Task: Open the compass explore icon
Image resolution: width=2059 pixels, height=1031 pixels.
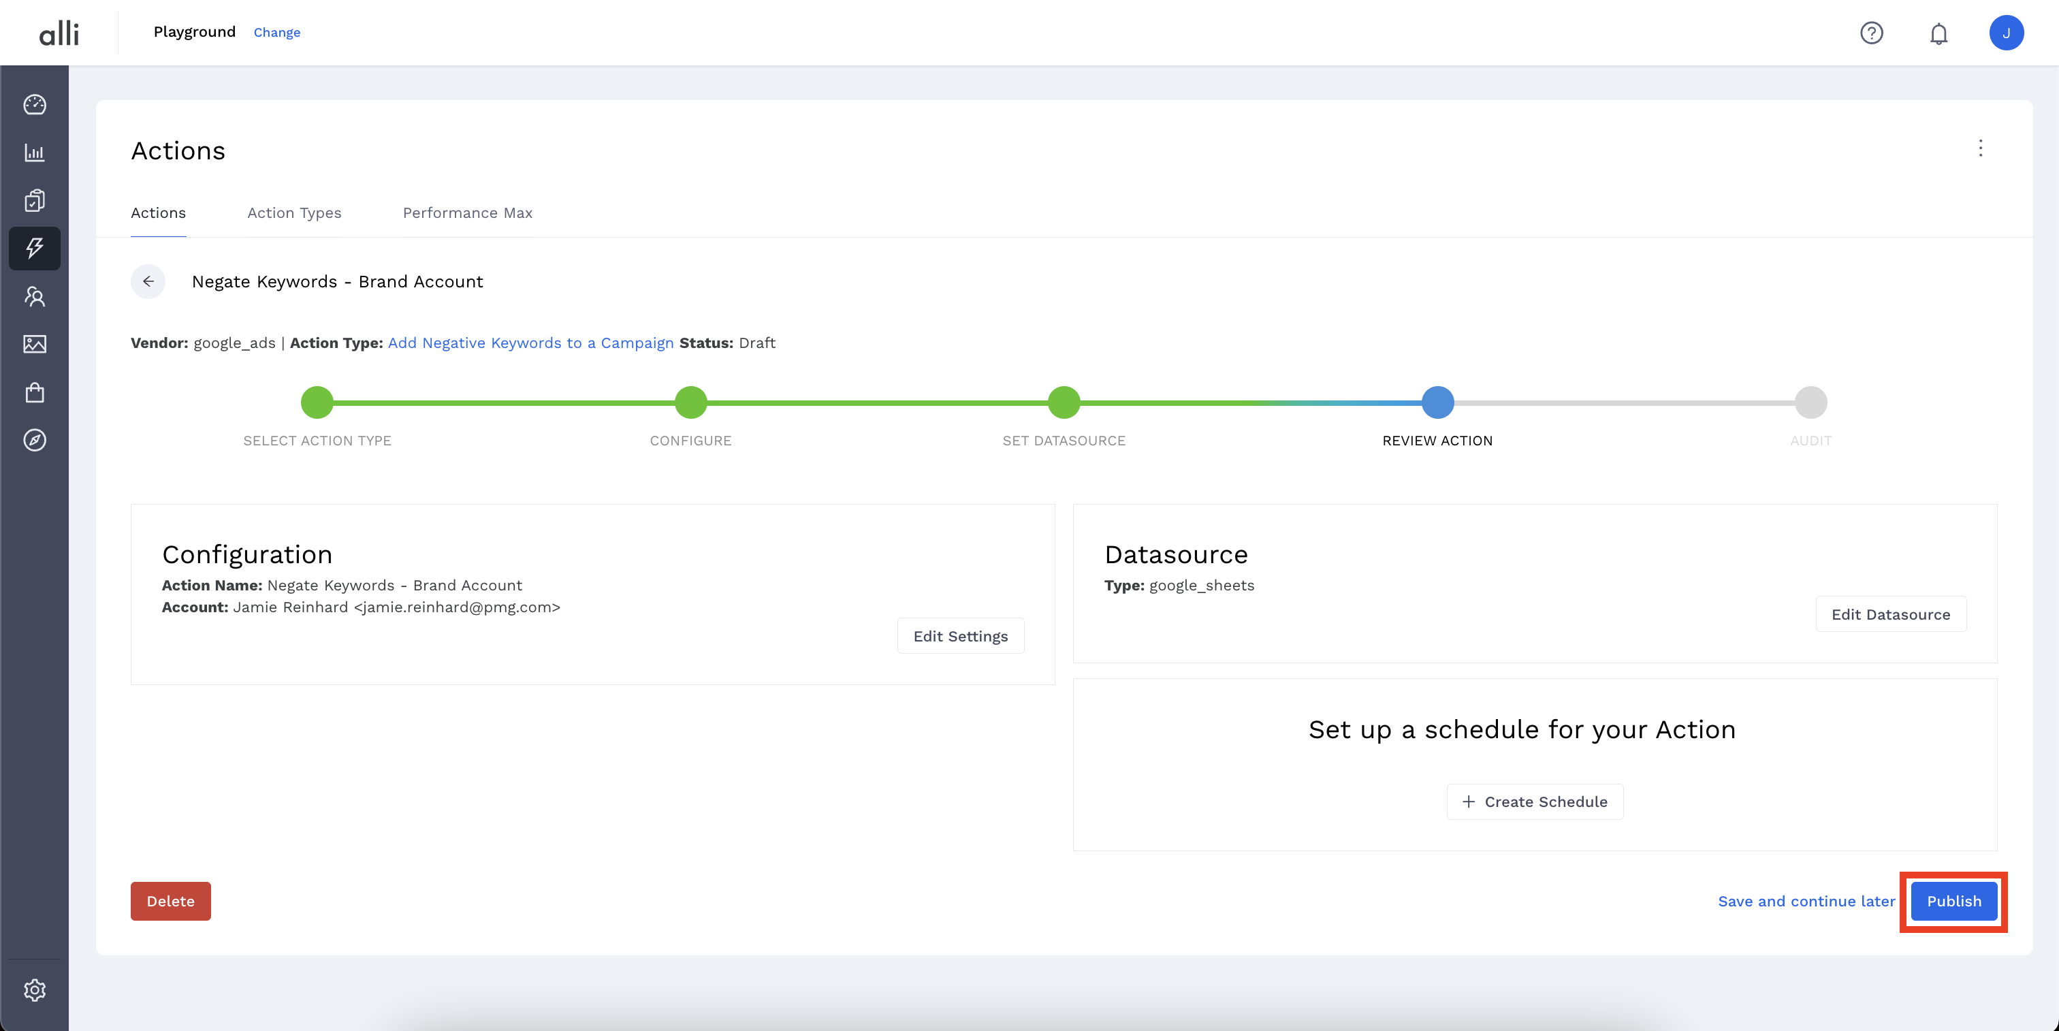Action: 34,441
